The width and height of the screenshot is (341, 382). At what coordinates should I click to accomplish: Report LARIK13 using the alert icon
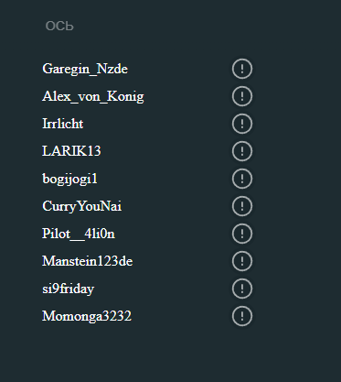242,151
